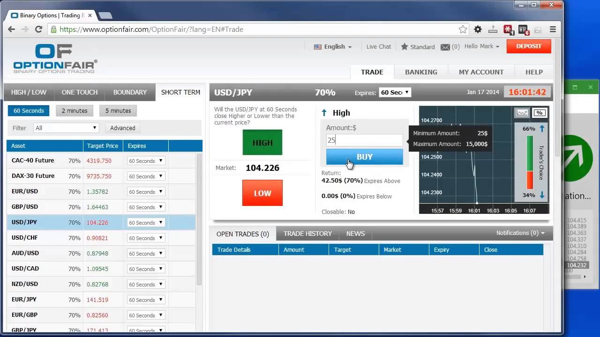The image size is (600, 337).
Task: Open the expiry dropdown for GBP/USD
Action: (x=146, y=207)
